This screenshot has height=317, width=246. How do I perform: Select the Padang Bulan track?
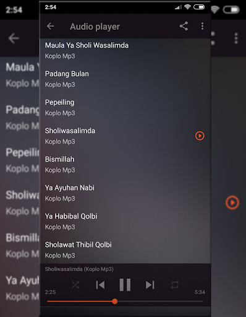pos(125,79)
